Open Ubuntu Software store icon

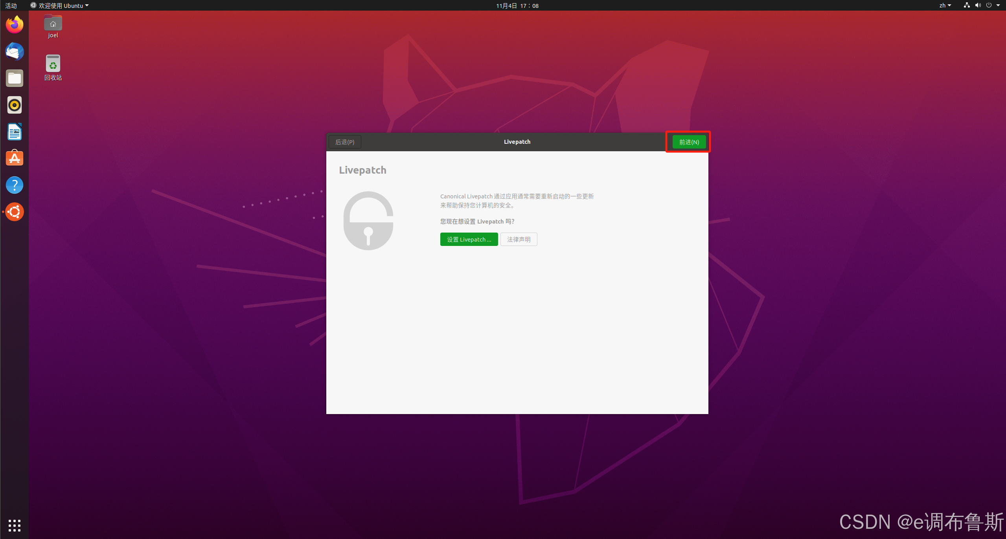(15, 158)
